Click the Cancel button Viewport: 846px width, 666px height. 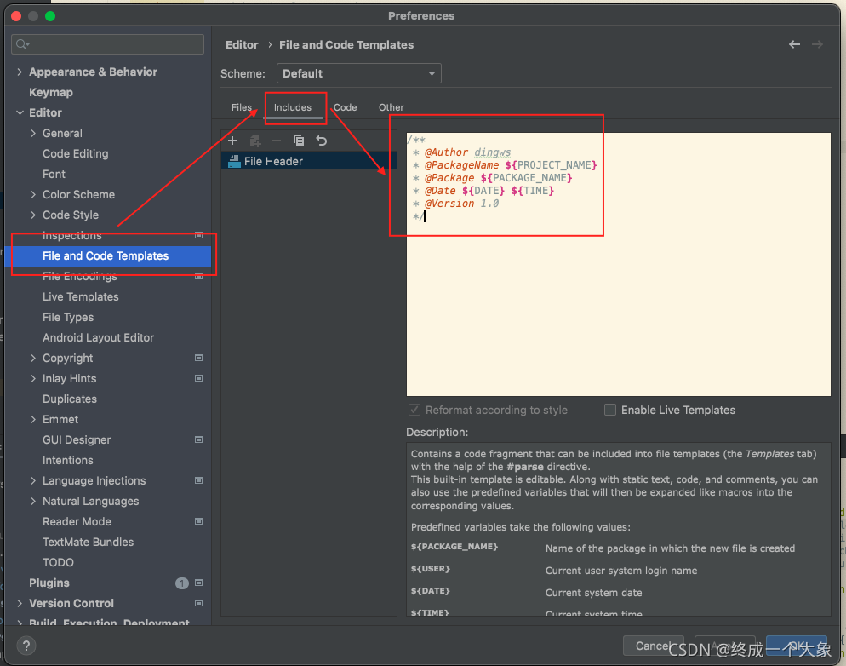point(653,646)
